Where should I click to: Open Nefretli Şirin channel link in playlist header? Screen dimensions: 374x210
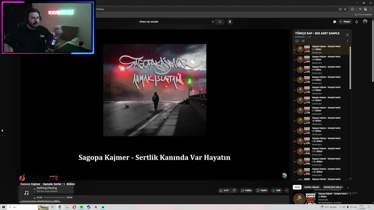[x=300, y=37]
